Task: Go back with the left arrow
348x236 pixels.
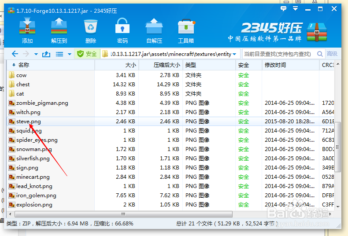Action: coord(15,54)
